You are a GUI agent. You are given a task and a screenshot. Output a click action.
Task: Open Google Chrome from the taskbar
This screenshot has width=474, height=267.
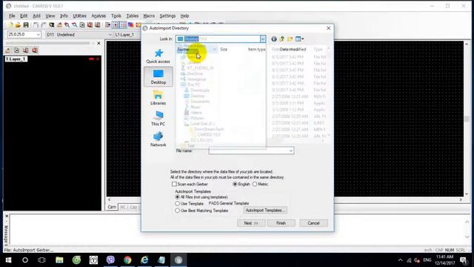(127, 260)
